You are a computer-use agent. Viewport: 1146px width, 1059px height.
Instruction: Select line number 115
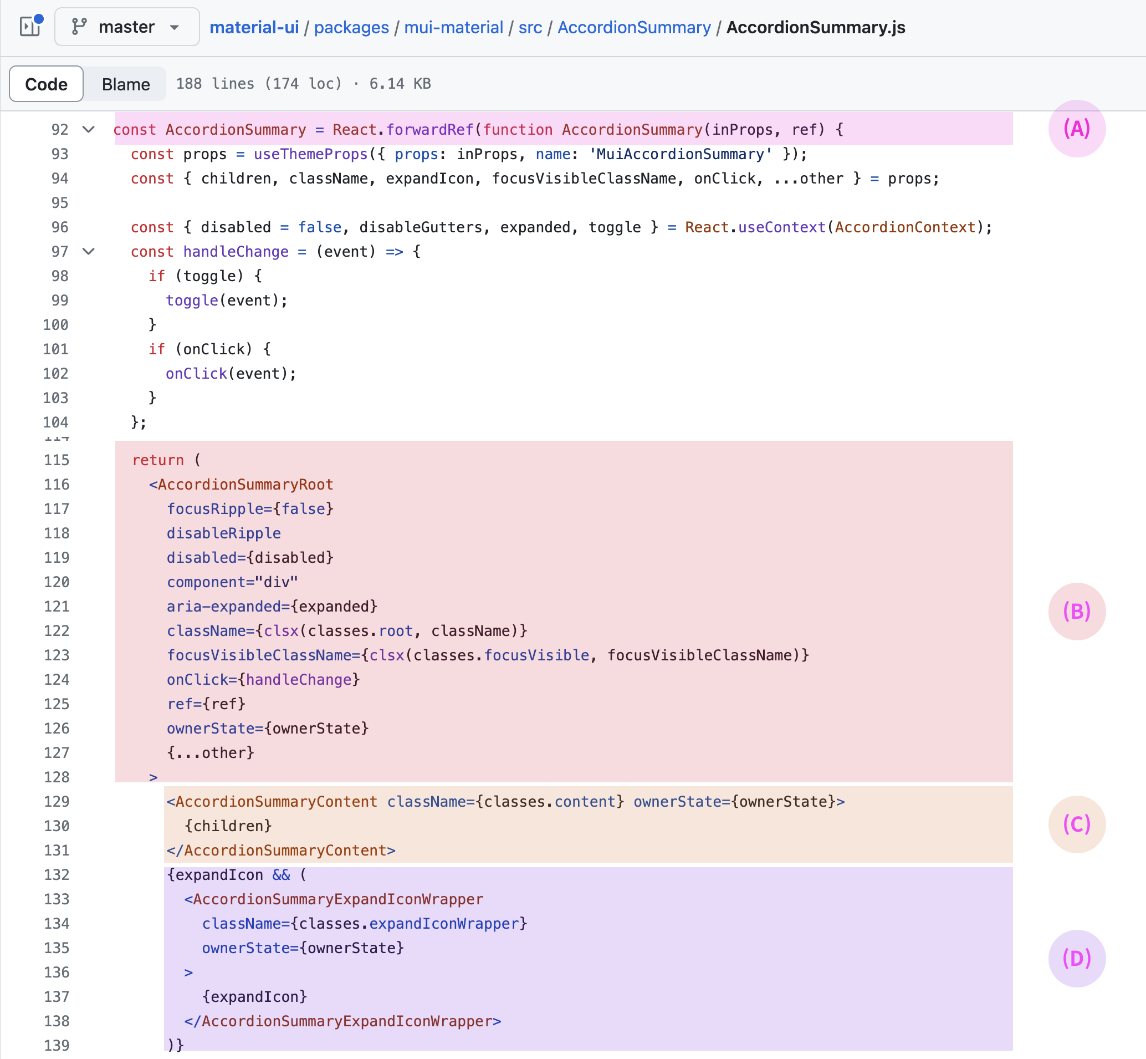point(56,460)
